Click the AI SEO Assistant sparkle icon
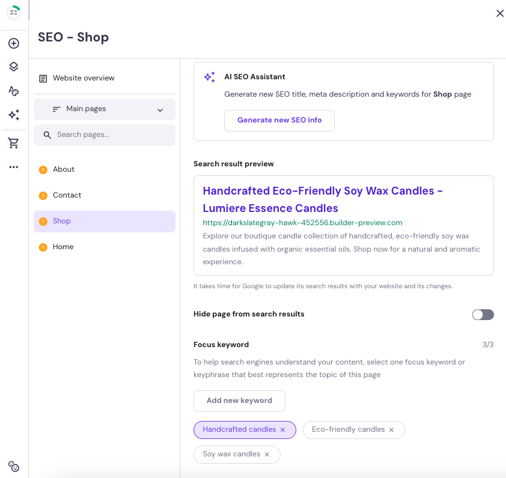 click(209, 77)
